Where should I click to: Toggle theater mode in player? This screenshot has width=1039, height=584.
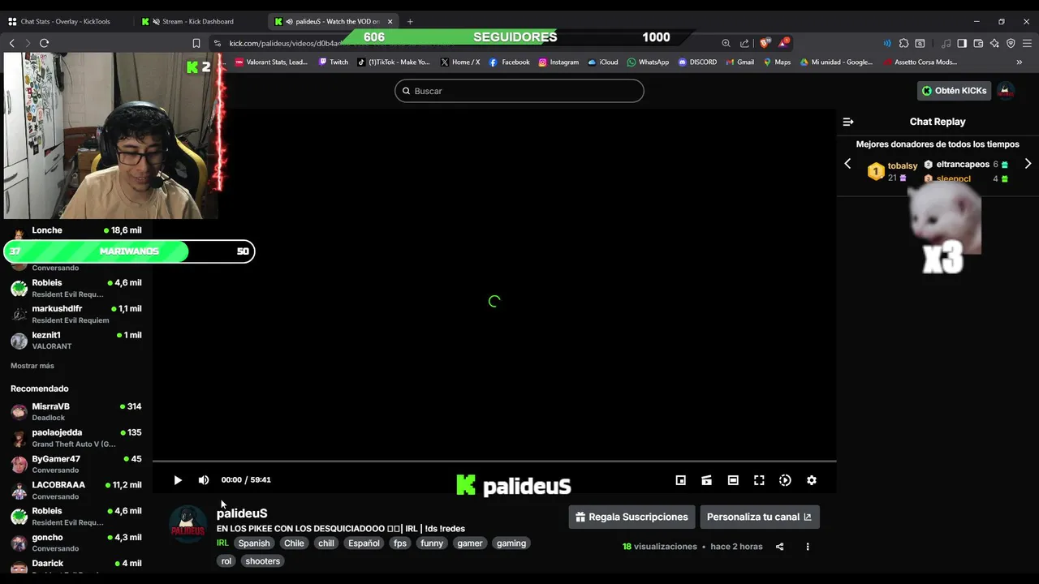point(733,480)
